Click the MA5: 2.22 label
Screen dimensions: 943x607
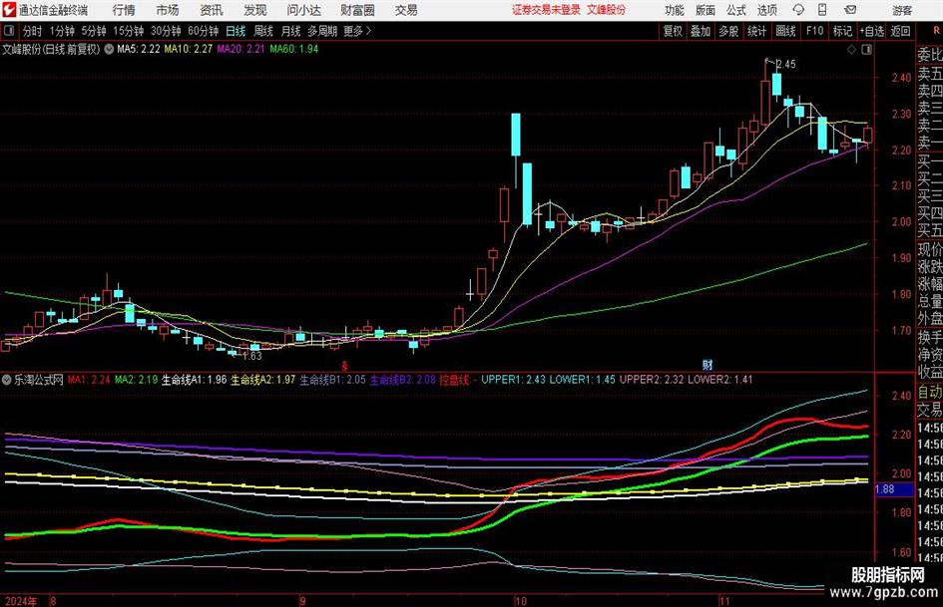point(139,49)
